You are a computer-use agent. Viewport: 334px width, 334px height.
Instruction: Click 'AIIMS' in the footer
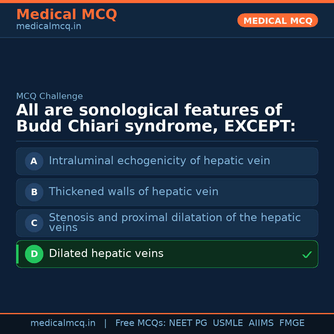261,323
